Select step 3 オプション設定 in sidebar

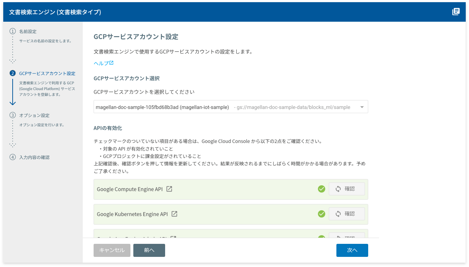34,115
